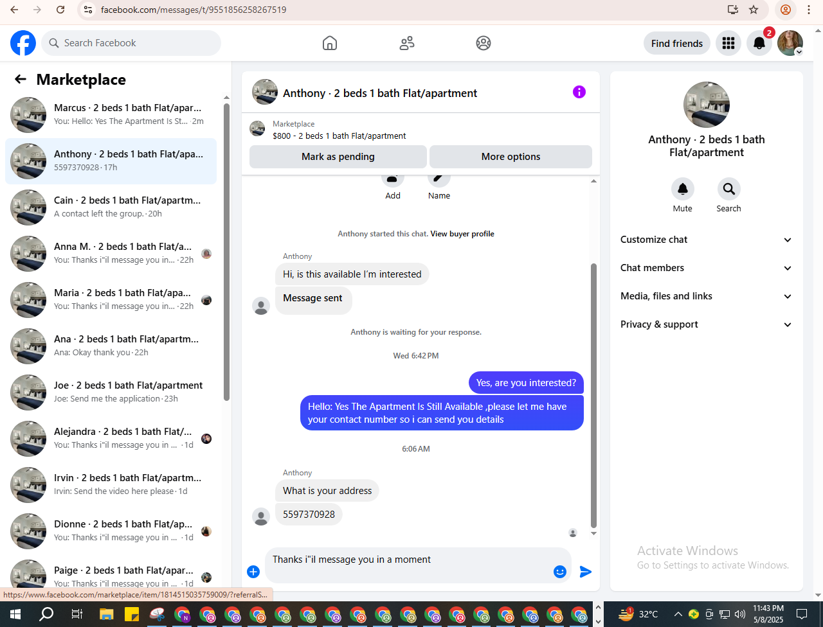
Task: Open the account profile picture menu
Action: (790, 43)
